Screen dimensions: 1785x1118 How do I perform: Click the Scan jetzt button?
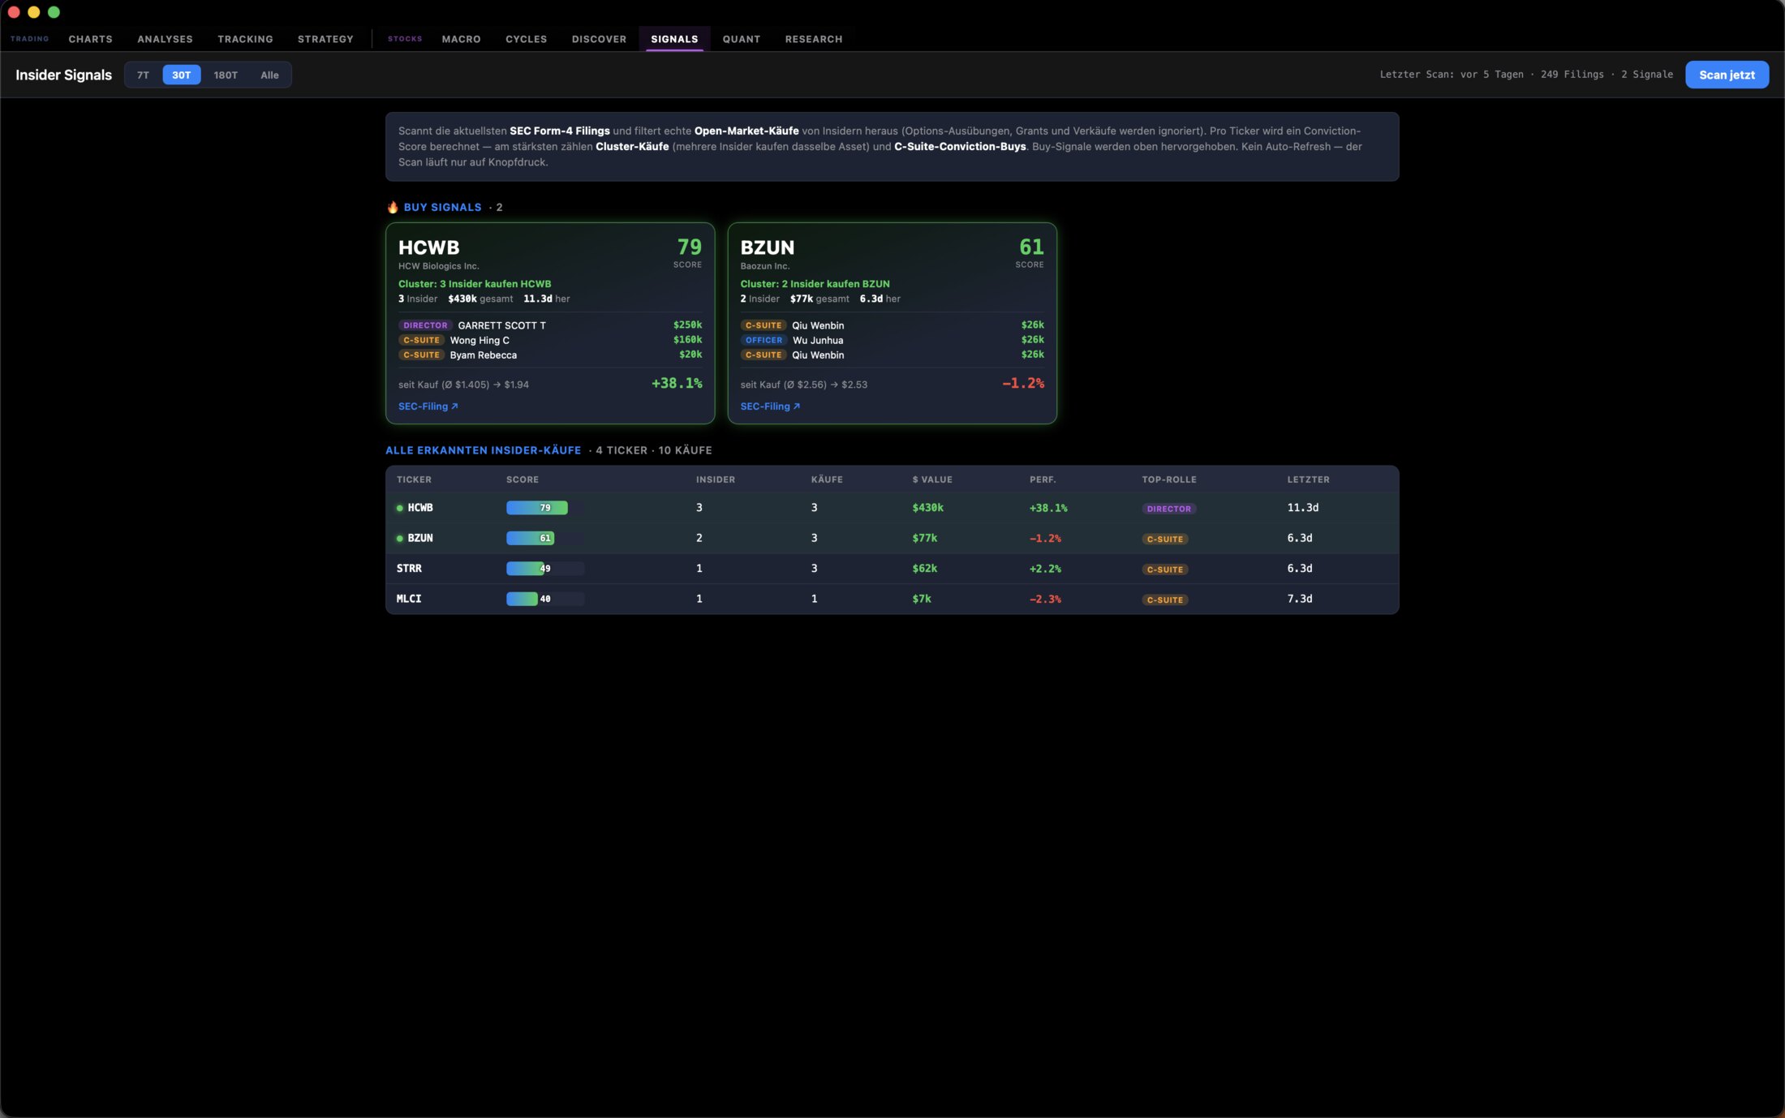(1727, 75)
